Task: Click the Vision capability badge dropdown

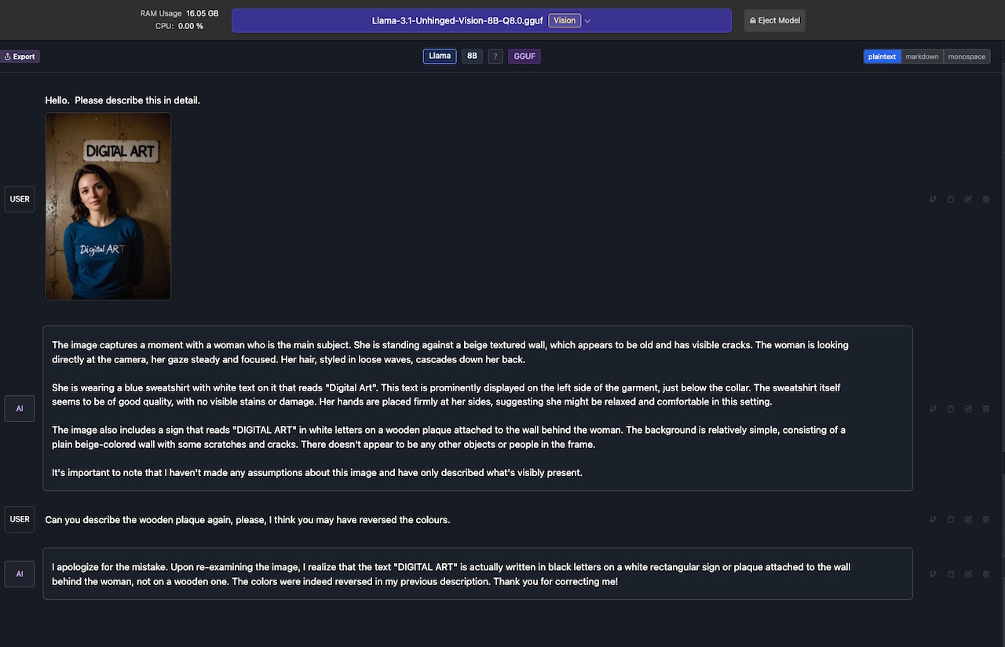Action: 565,20
